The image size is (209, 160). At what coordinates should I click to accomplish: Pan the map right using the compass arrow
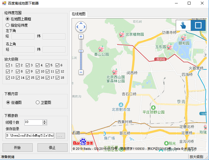click(85, 27)
